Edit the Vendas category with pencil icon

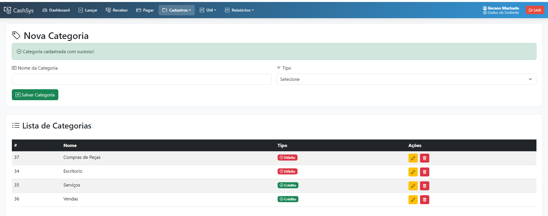[413, 200]
